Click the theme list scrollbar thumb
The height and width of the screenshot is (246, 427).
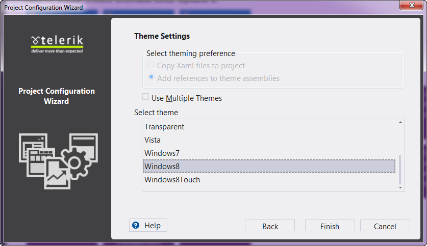click(400, 170)
